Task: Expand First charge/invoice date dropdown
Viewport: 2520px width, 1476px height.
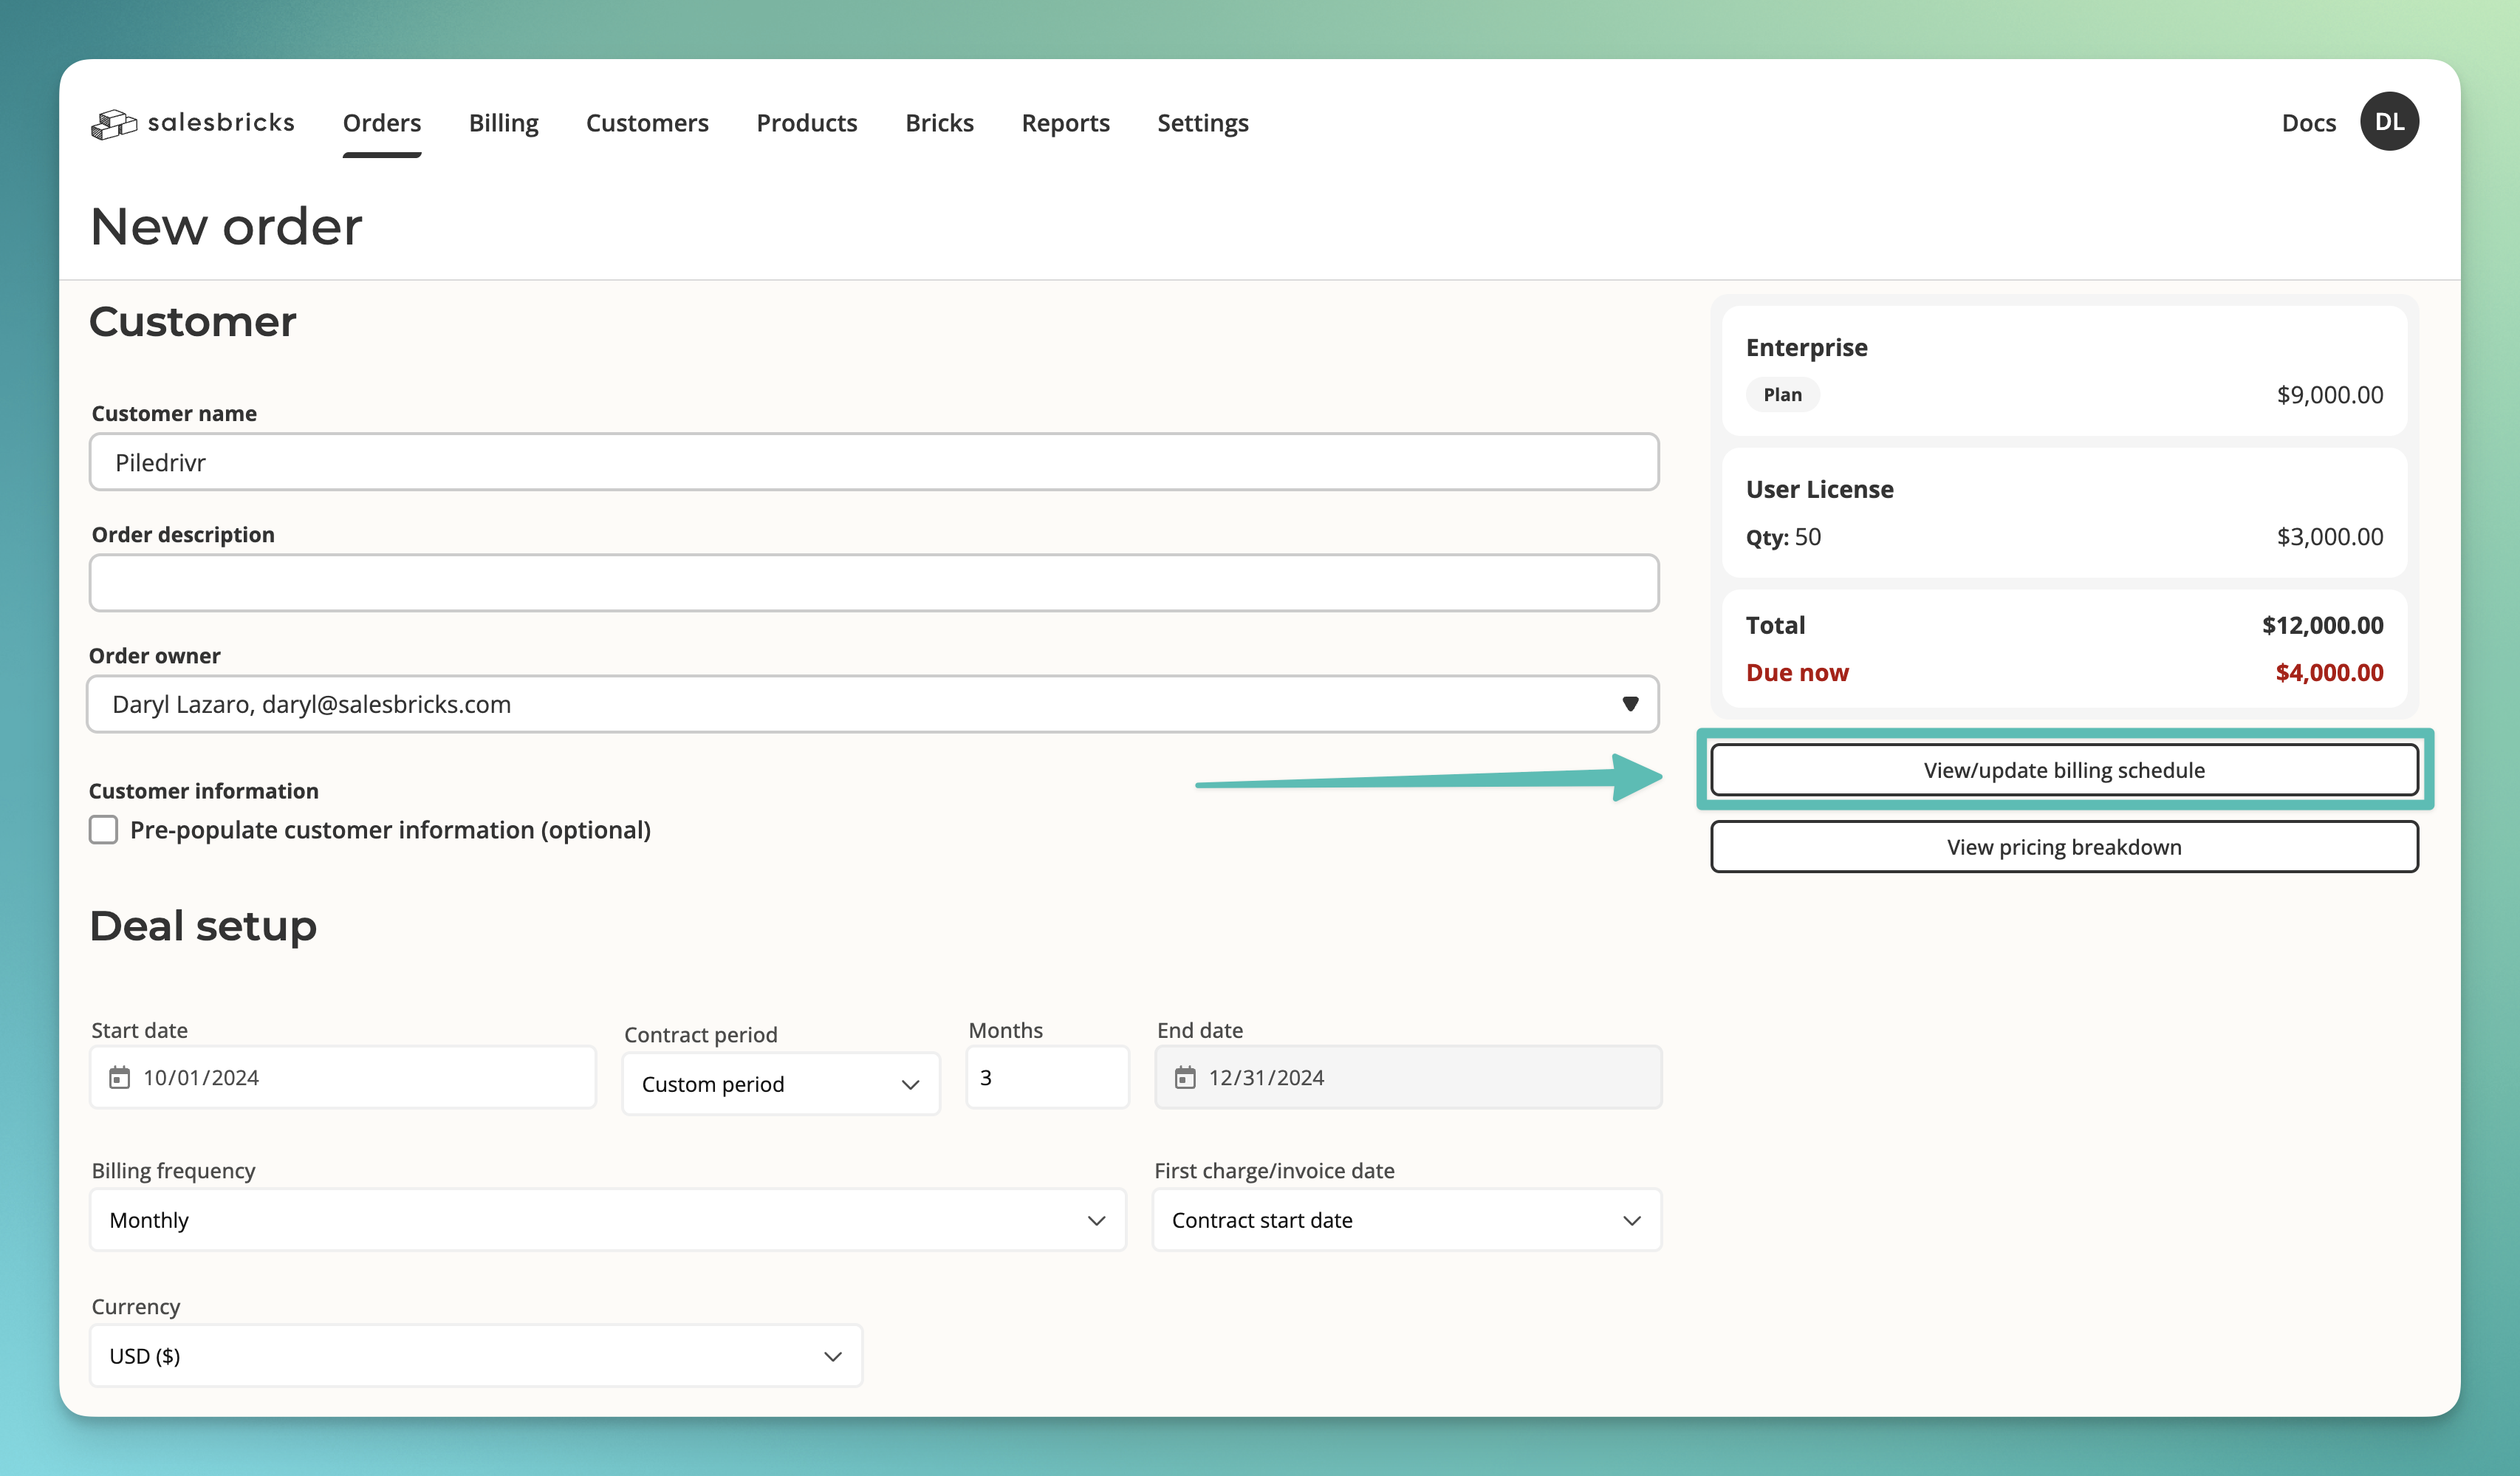Action: 1406,1220
